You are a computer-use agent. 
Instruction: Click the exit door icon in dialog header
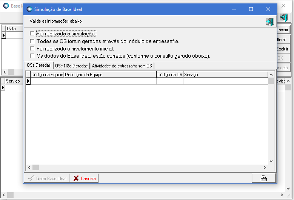[x=269, y=22]
